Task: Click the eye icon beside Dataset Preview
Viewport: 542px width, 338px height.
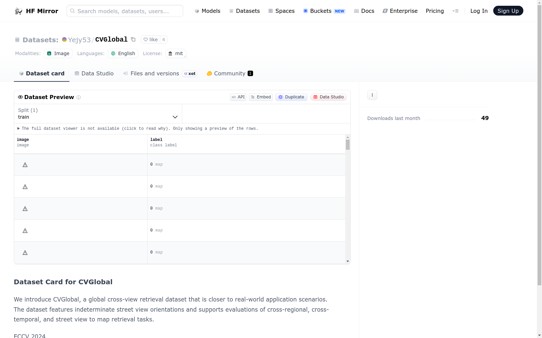Action: tap(20, 97)
